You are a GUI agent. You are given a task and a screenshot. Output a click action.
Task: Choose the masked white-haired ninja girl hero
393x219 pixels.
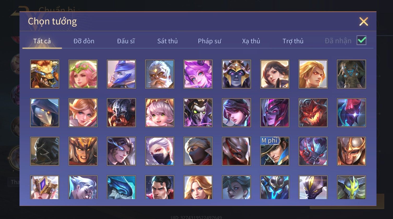160,151
